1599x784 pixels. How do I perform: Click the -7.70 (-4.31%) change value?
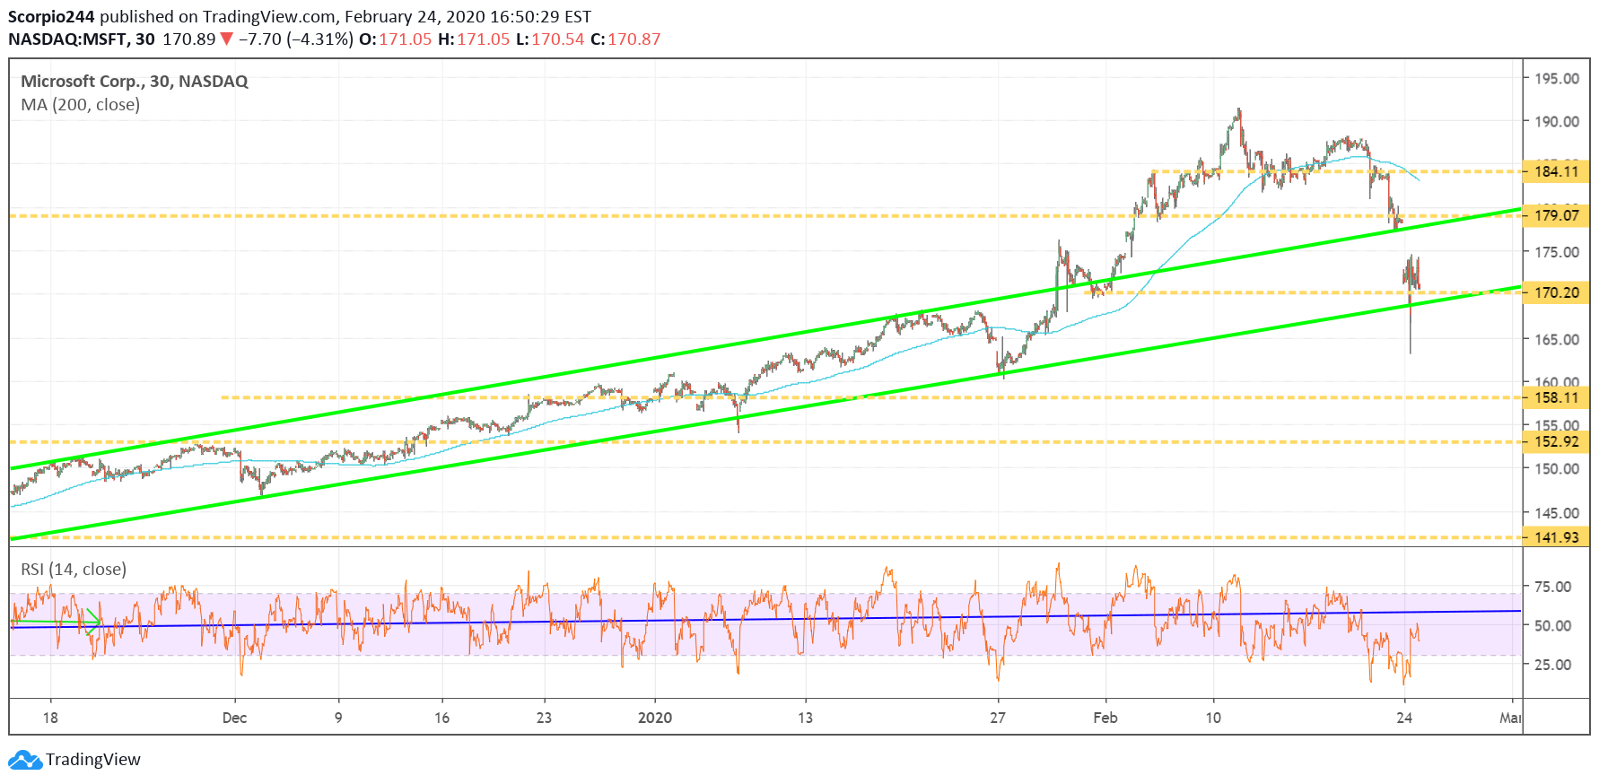coord(296,39)
